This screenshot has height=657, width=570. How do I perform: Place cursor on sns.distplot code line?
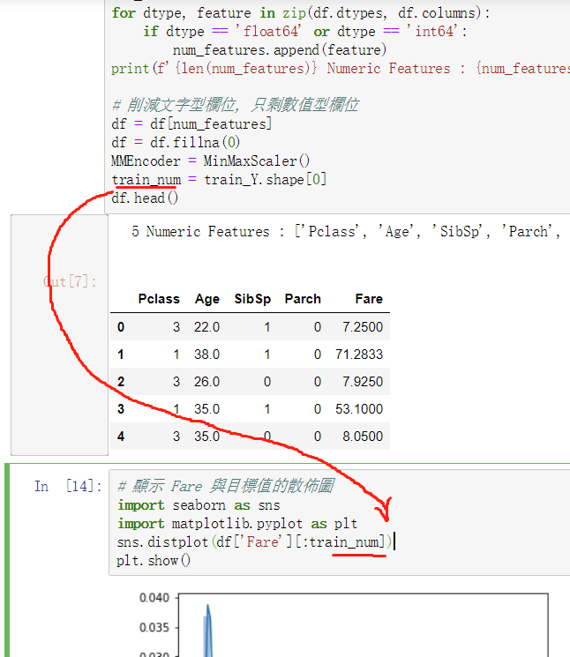pyautogui.click(x=255, y=541)
